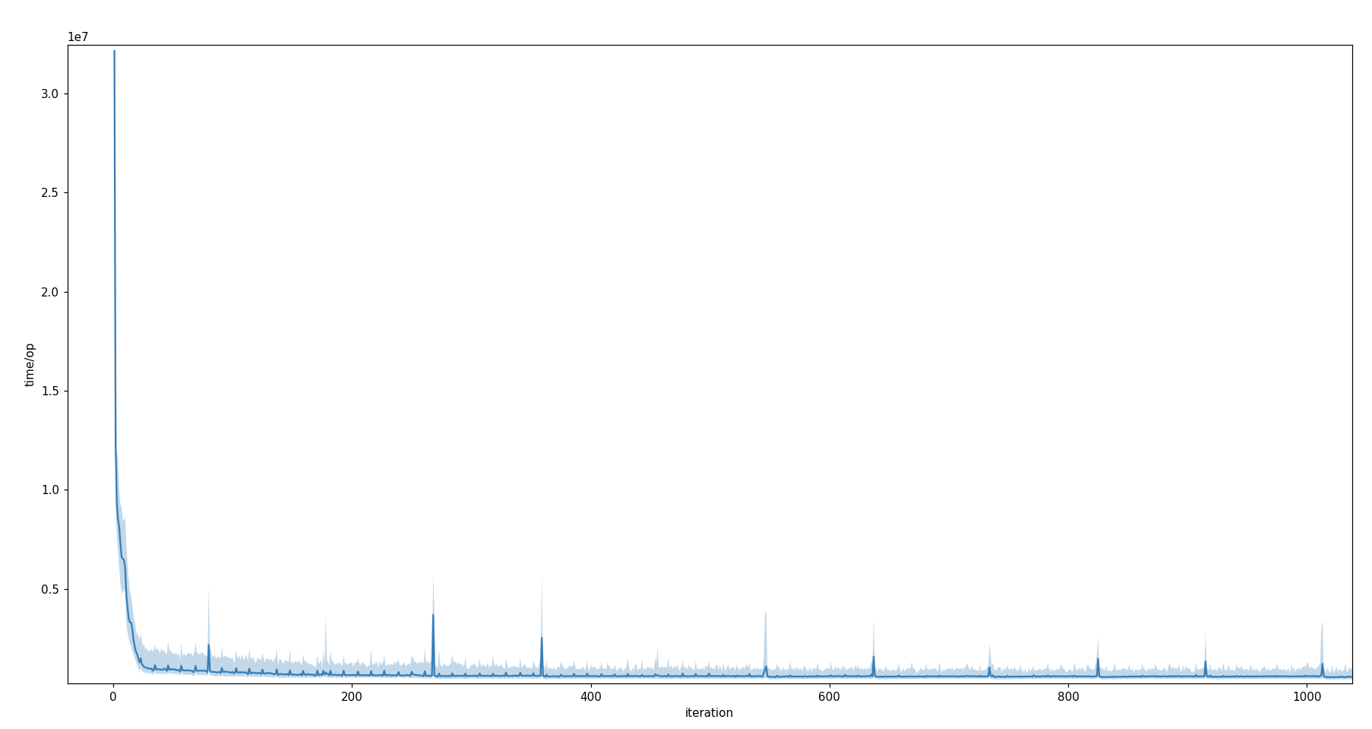
Task: Click the spike peak near iteration 360
Action: (542, 638)
